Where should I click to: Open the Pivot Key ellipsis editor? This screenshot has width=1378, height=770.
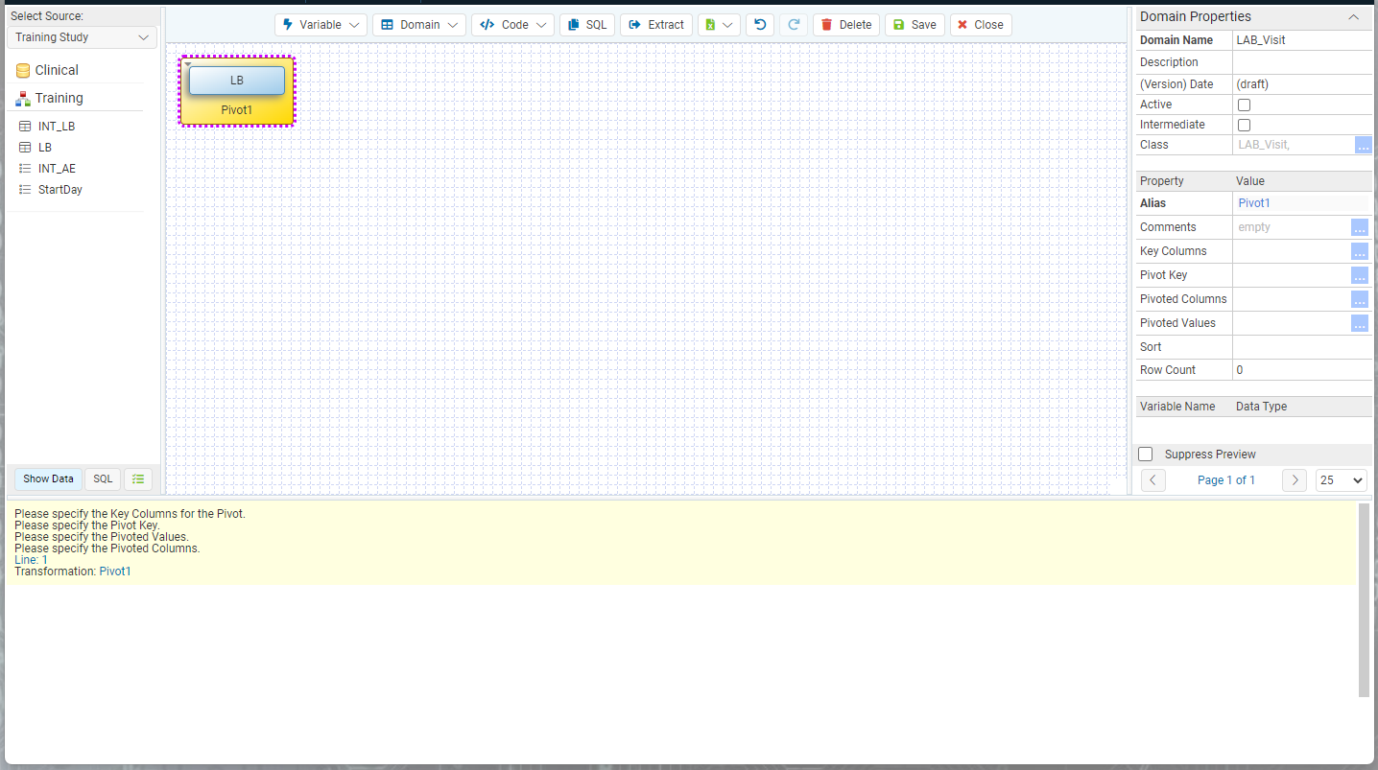(1360, 275)
